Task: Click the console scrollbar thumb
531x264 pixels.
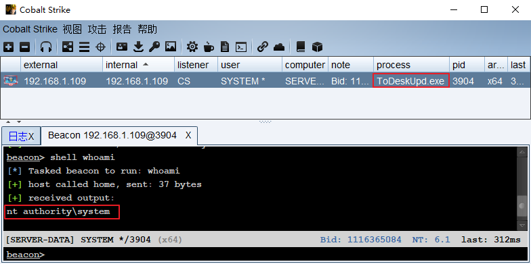Action: [x=522, y=207]
